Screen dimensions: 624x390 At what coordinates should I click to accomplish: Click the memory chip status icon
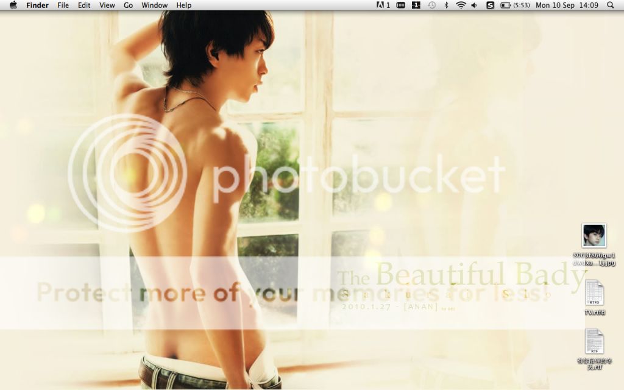click(400, 5)
